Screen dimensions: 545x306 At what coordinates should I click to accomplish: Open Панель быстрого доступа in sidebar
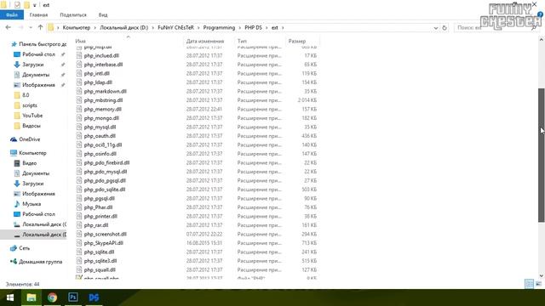[x=38, y=44]
